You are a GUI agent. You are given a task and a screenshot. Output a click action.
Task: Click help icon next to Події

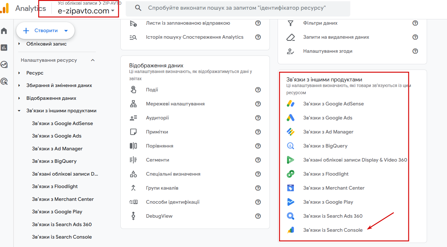(x=258, y=90)
